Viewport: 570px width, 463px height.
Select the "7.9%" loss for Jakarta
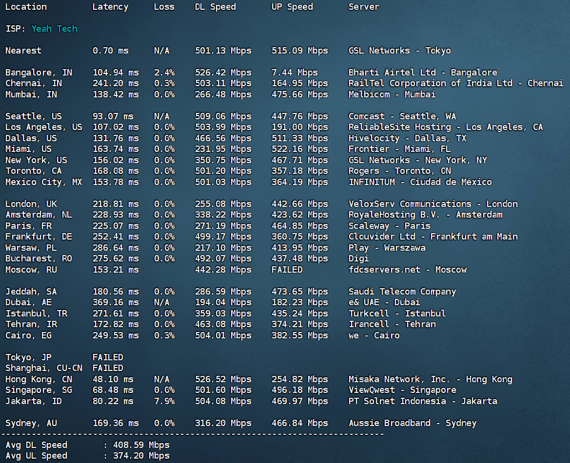[164, 401]
